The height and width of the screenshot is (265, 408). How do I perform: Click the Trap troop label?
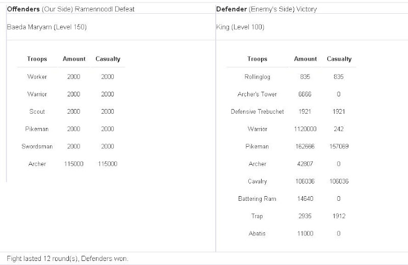pos(257,216)
